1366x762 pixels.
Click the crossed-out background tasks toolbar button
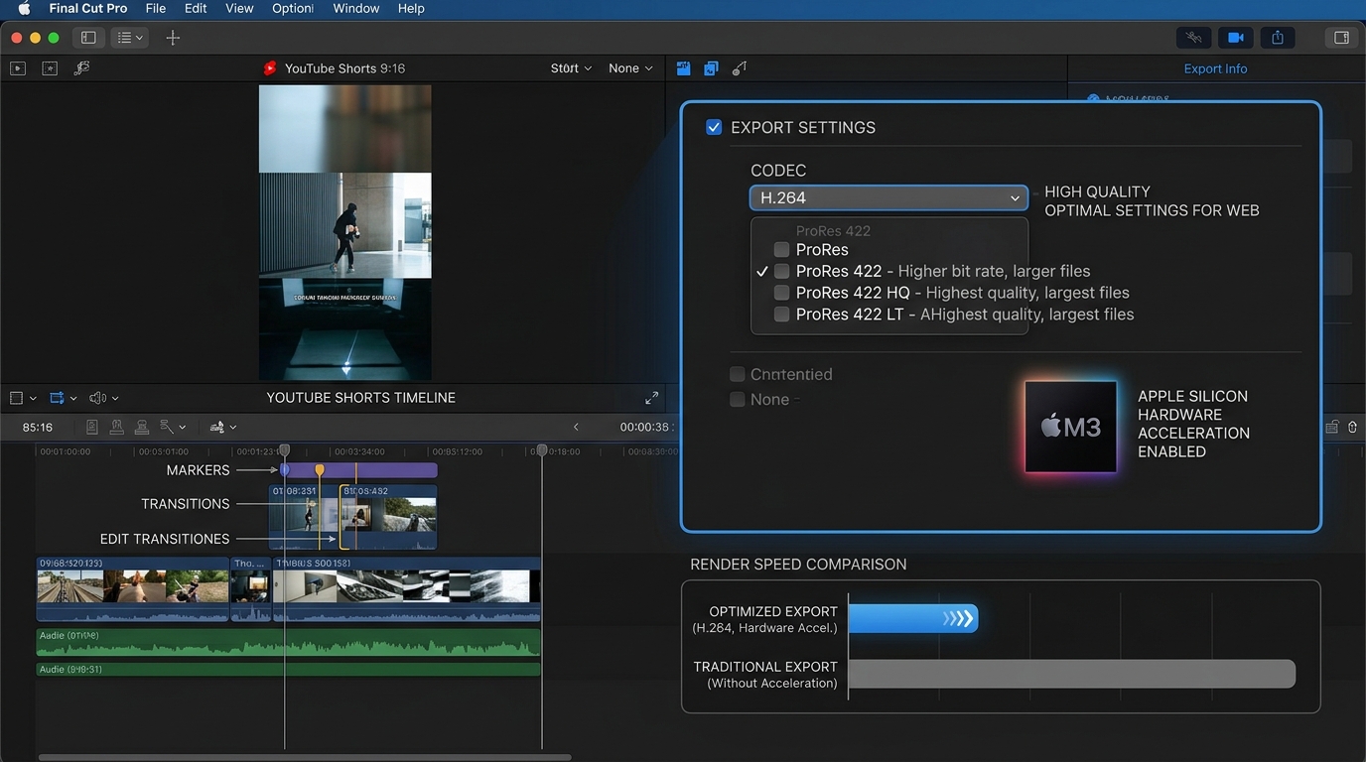(x=1193, y=38)
